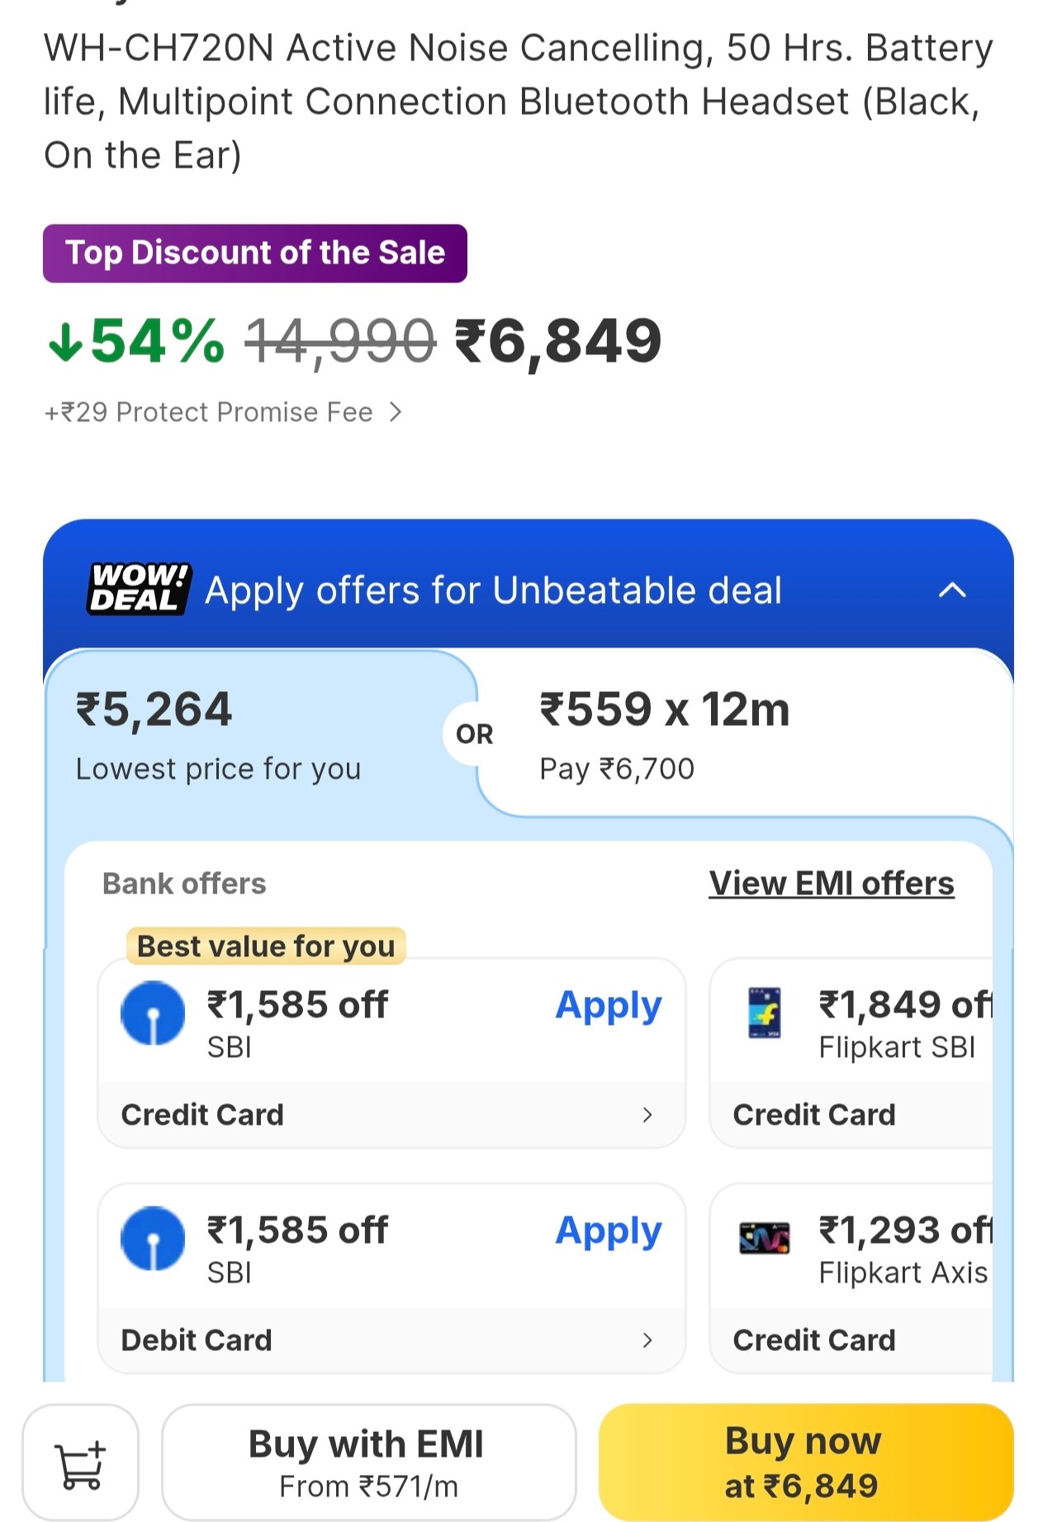Image resolution: width=1057 pixels, height=1522 pixels.
Task: Open Protect Promise Fee details chevron
Action: [396, 412]
